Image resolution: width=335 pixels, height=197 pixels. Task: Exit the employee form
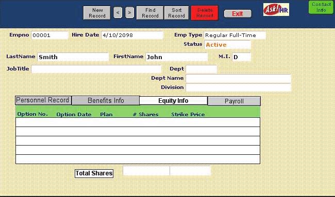click(238, 14)
